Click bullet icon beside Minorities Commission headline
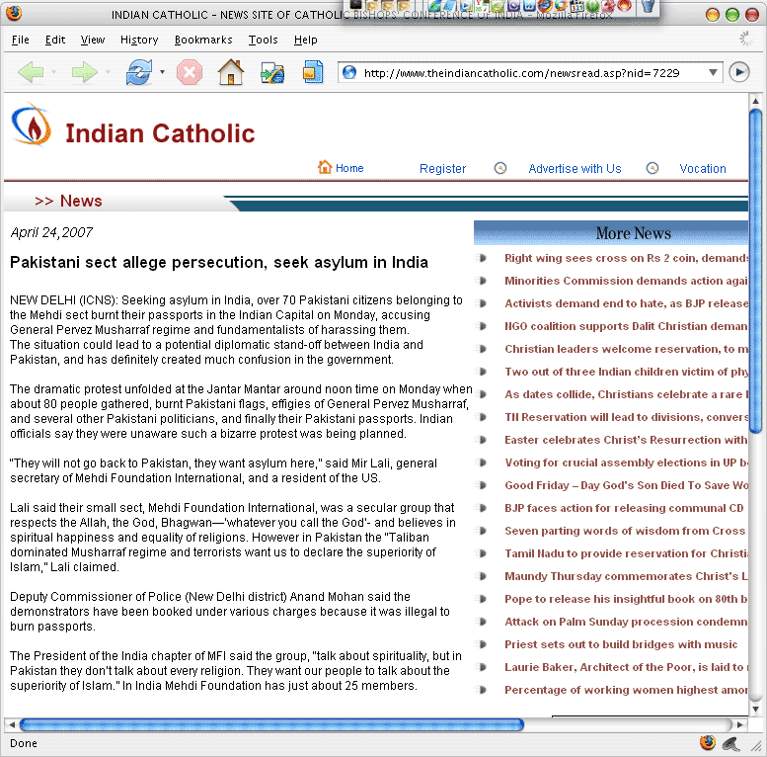Image resolution: width=767 pixels, height=757 pixels. click(x=482, y=281)
